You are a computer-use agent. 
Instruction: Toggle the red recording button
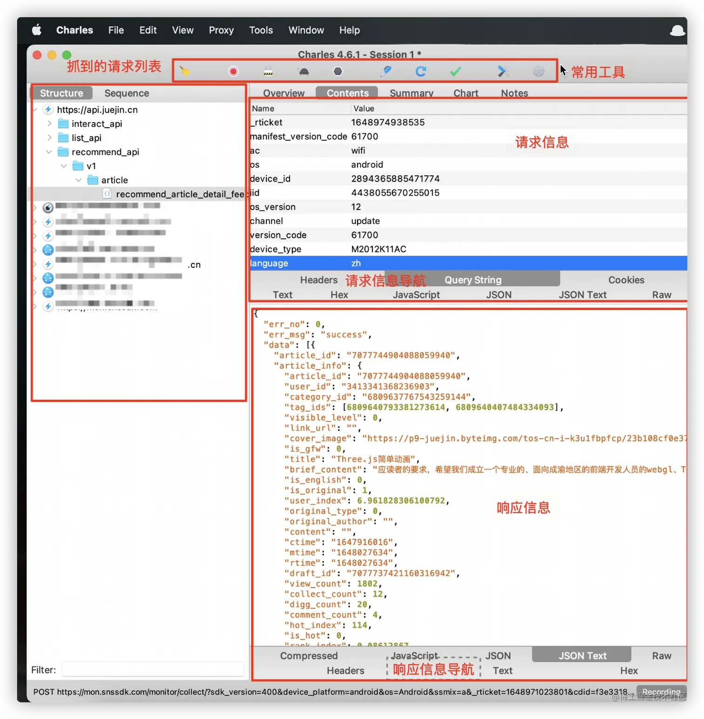click(x=233, y=71)
